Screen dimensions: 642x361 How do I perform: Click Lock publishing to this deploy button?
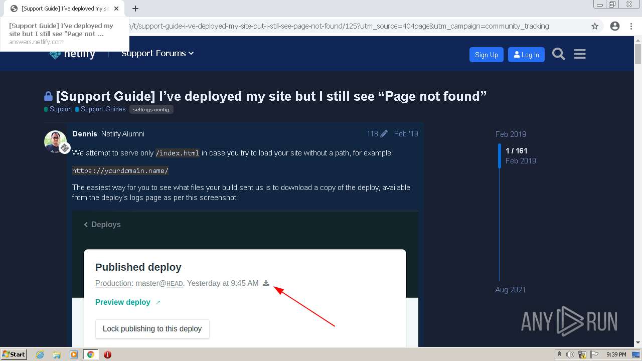coord(152,329)
